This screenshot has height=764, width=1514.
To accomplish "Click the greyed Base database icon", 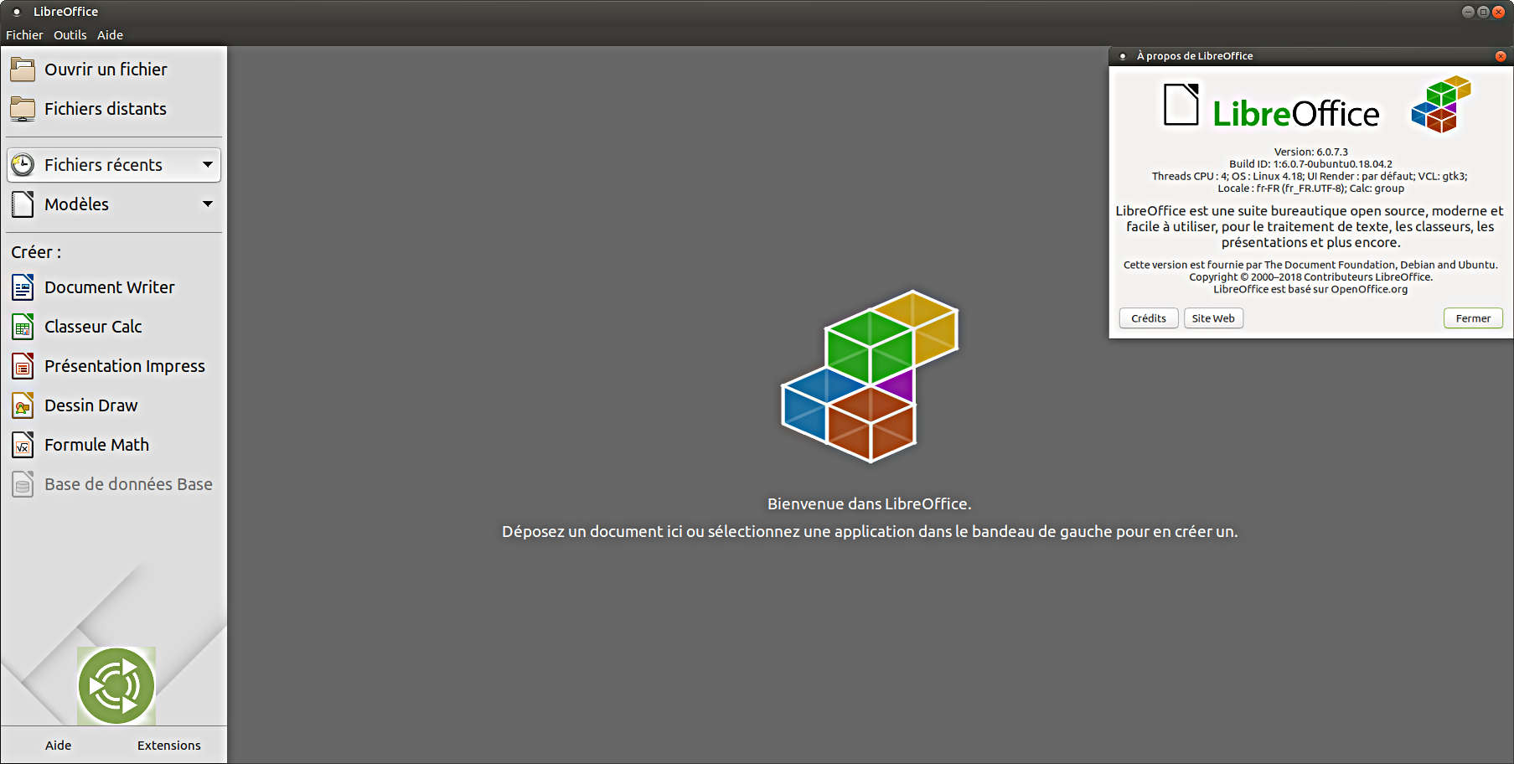I will (23, 484).
